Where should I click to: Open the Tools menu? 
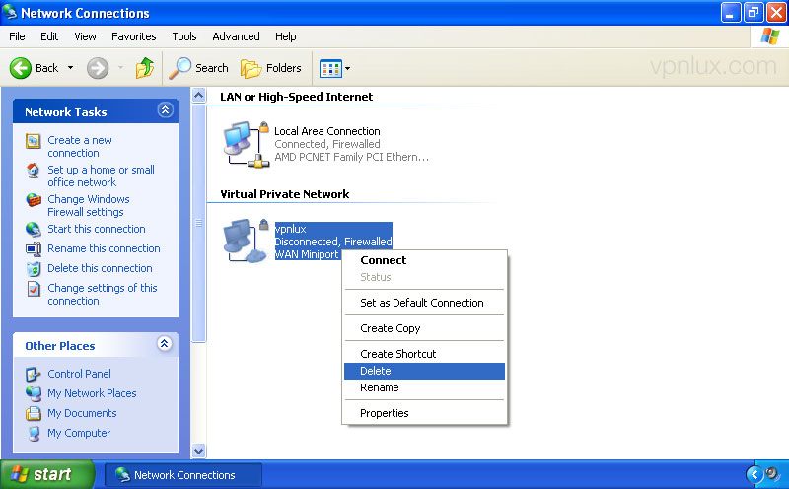pos(184,36)
